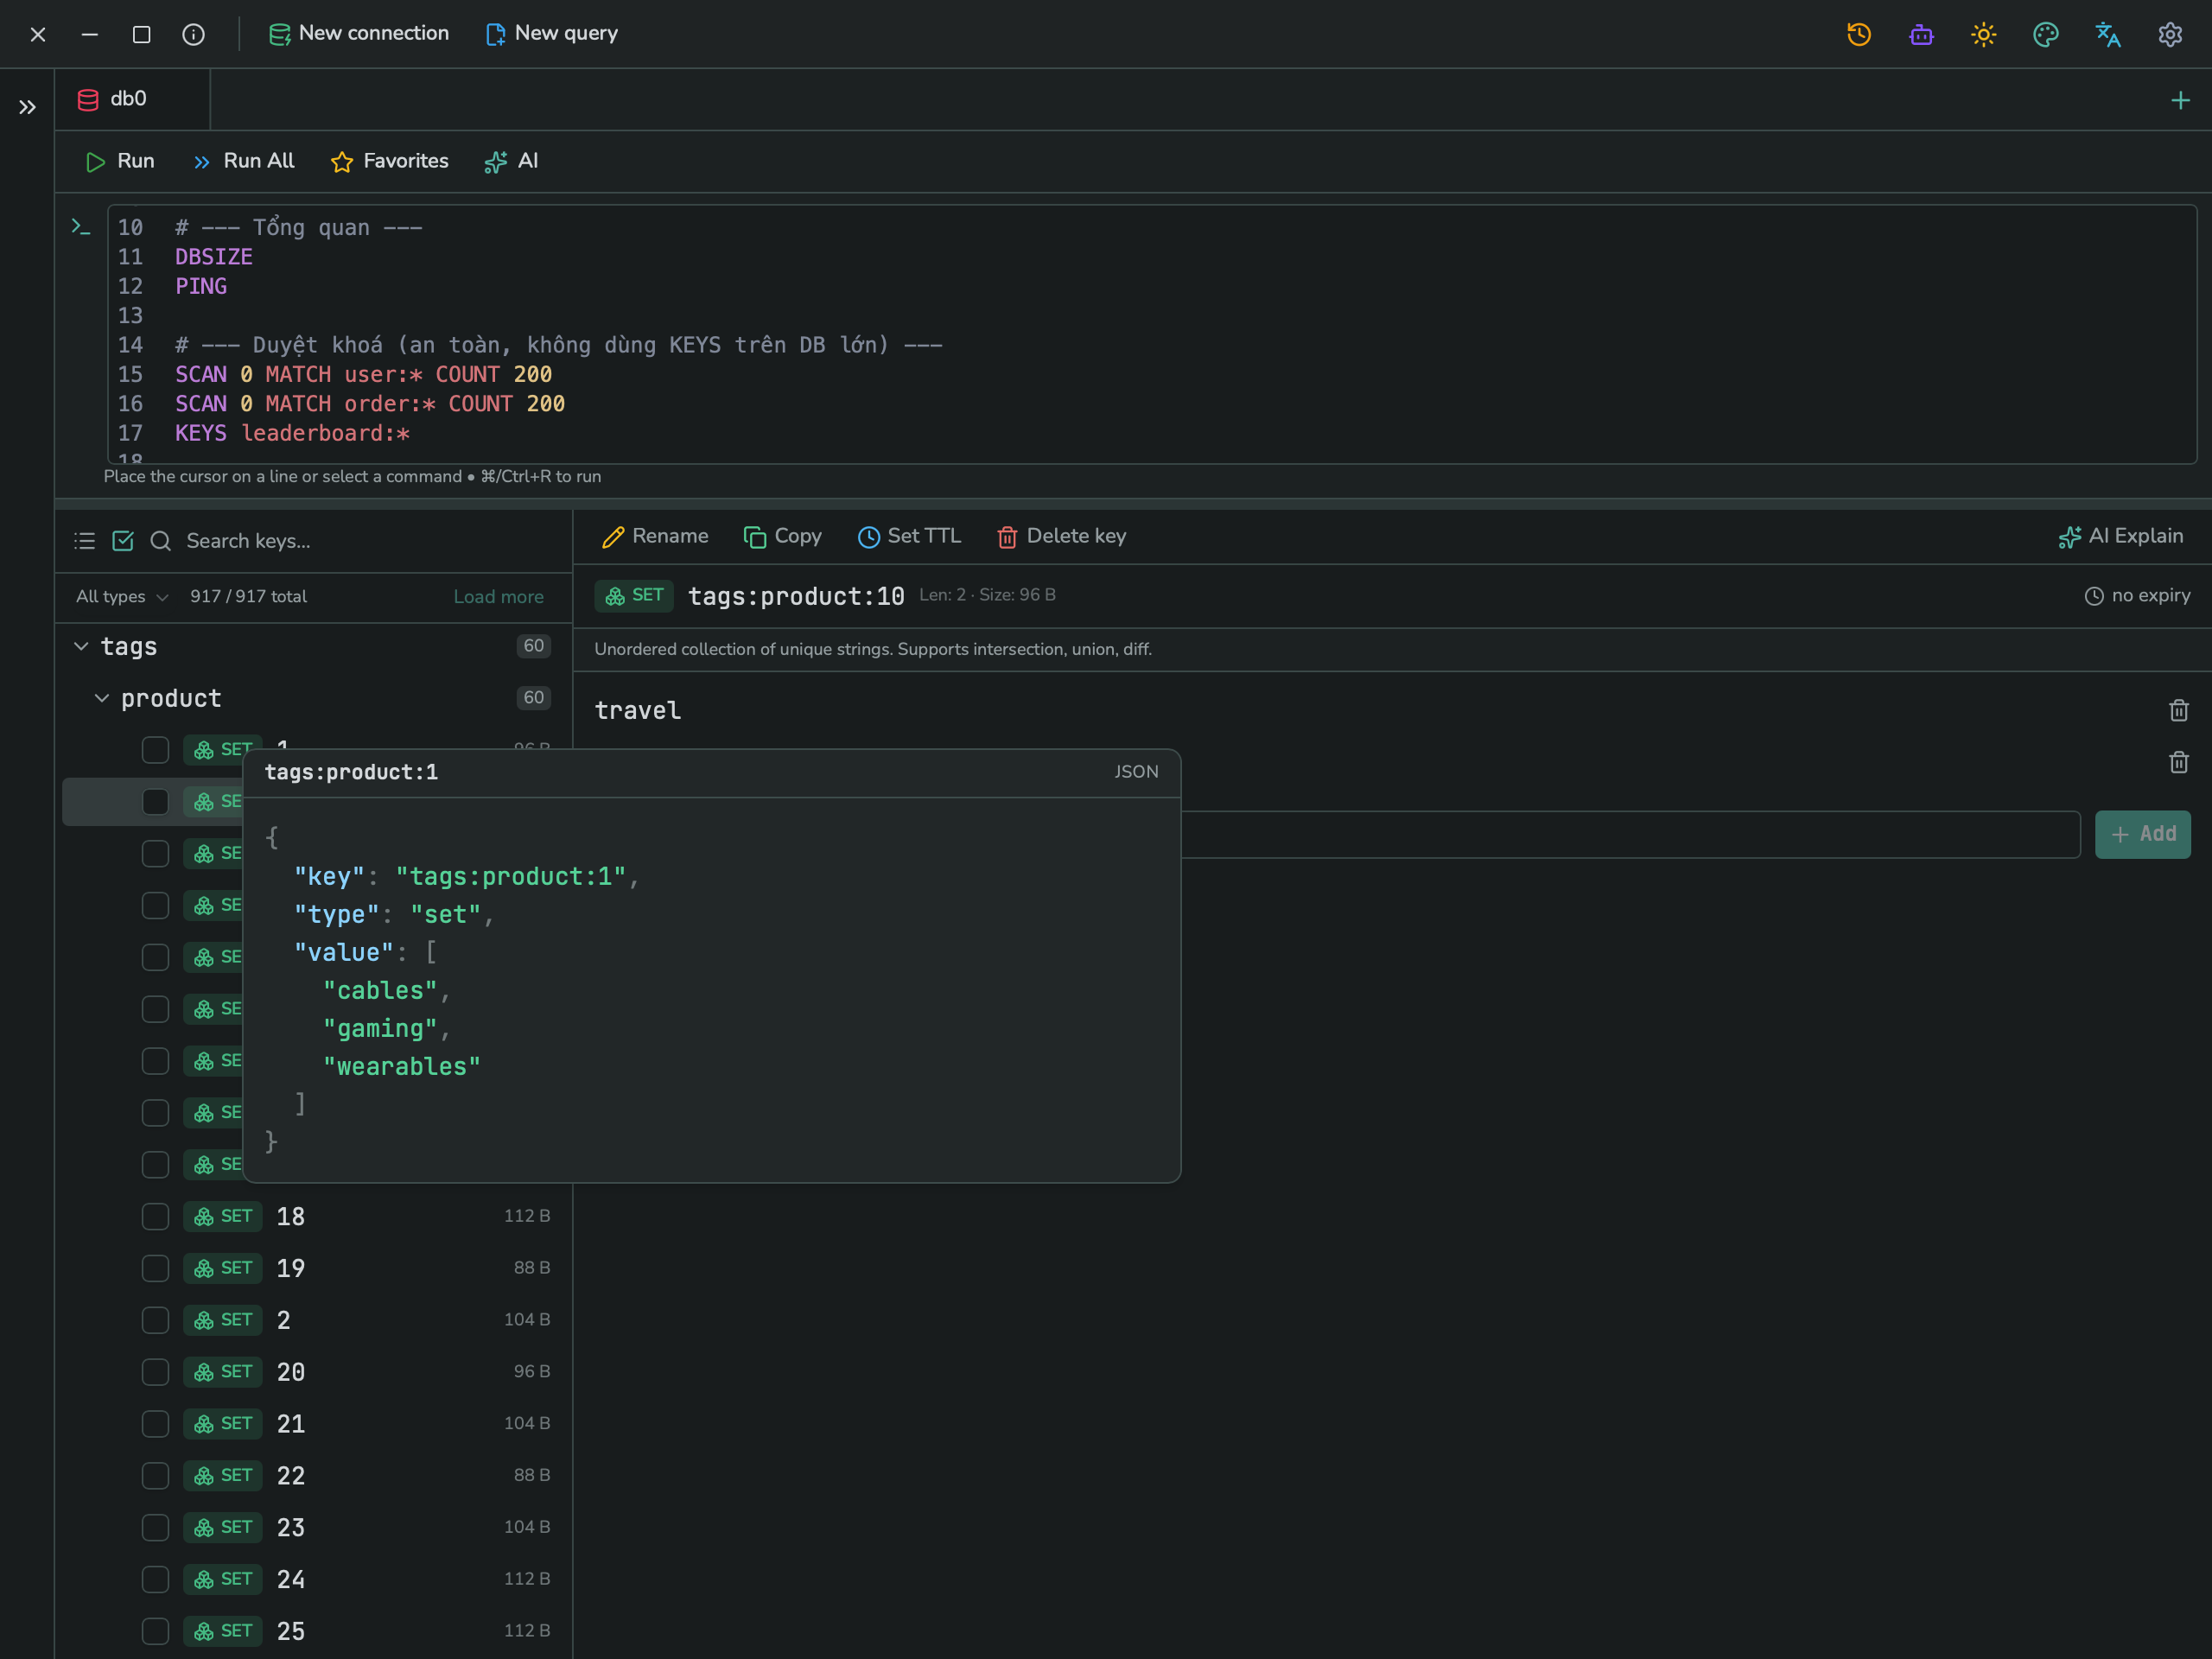Click editor line 15 SCAN user command
Screen dimensions: 2212x1659
click(x=364, y=375)
